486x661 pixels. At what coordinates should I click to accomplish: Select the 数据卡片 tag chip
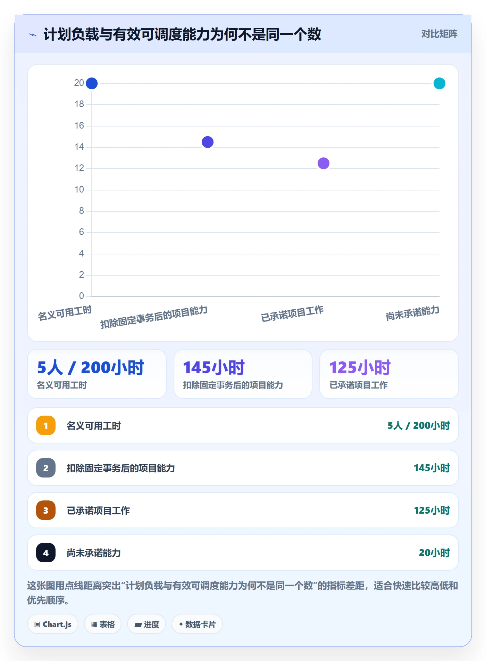(x=197, y=624)
